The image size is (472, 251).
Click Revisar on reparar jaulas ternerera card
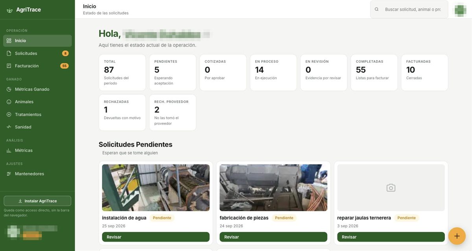391,237
